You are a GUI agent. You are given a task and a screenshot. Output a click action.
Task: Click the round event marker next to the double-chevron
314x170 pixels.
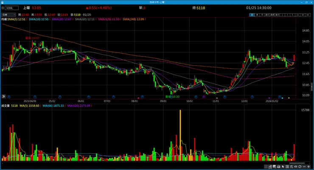[9, 97]
